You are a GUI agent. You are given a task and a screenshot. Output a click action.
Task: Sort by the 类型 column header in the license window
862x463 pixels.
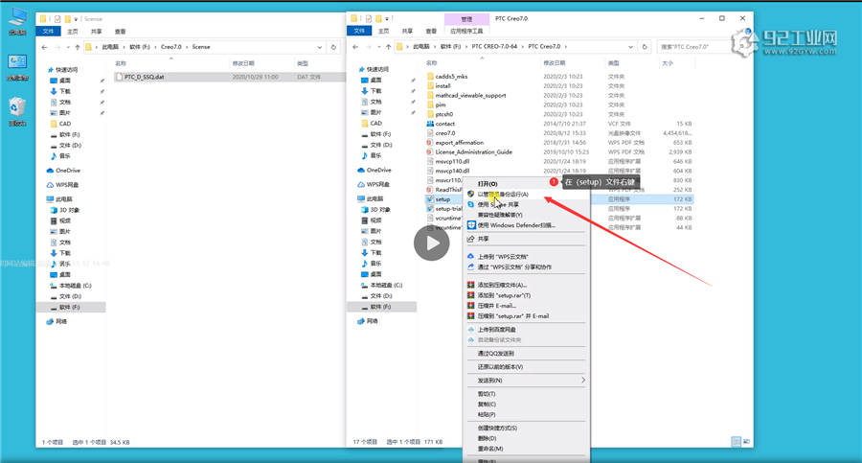pos(303,64)
